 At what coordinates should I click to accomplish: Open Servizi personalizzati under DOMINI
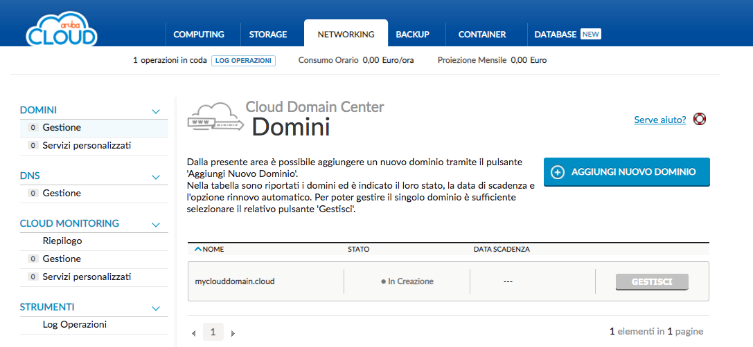point(87,145)
